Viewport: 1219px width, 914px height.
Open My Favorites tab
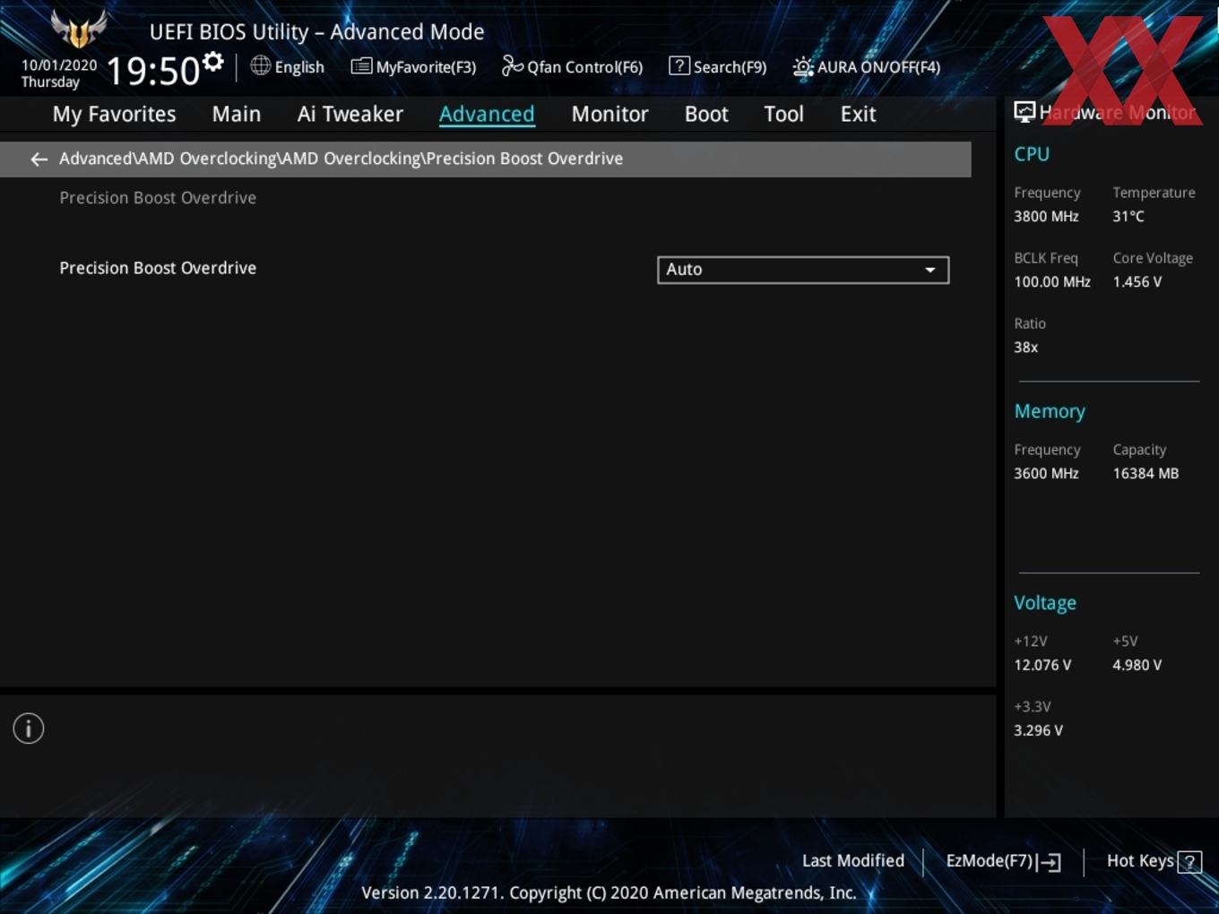click(114, 114)
